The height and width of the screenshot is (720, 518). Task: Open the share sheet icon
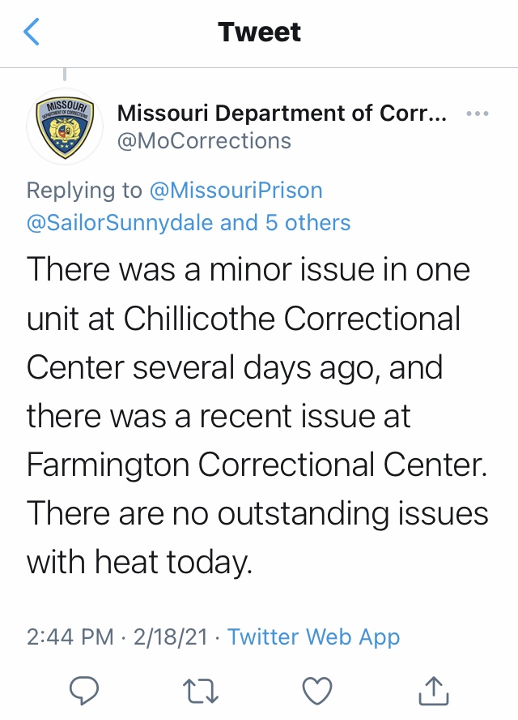[x=434, y=689]
